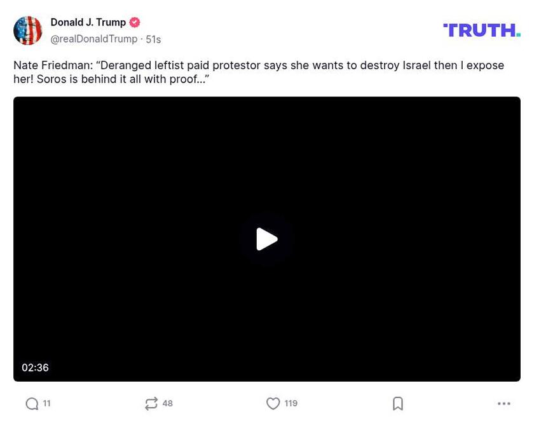Click the Donald J. Trump display name
Image resolution: width=534 pixels, height=428 pixels.
[88, 22]
